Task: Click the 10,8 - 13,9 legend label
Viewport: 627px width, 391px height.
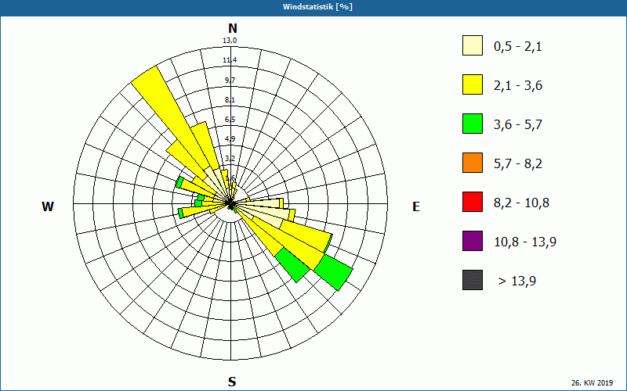Action: pyautogui.click(x=525, y=242)
